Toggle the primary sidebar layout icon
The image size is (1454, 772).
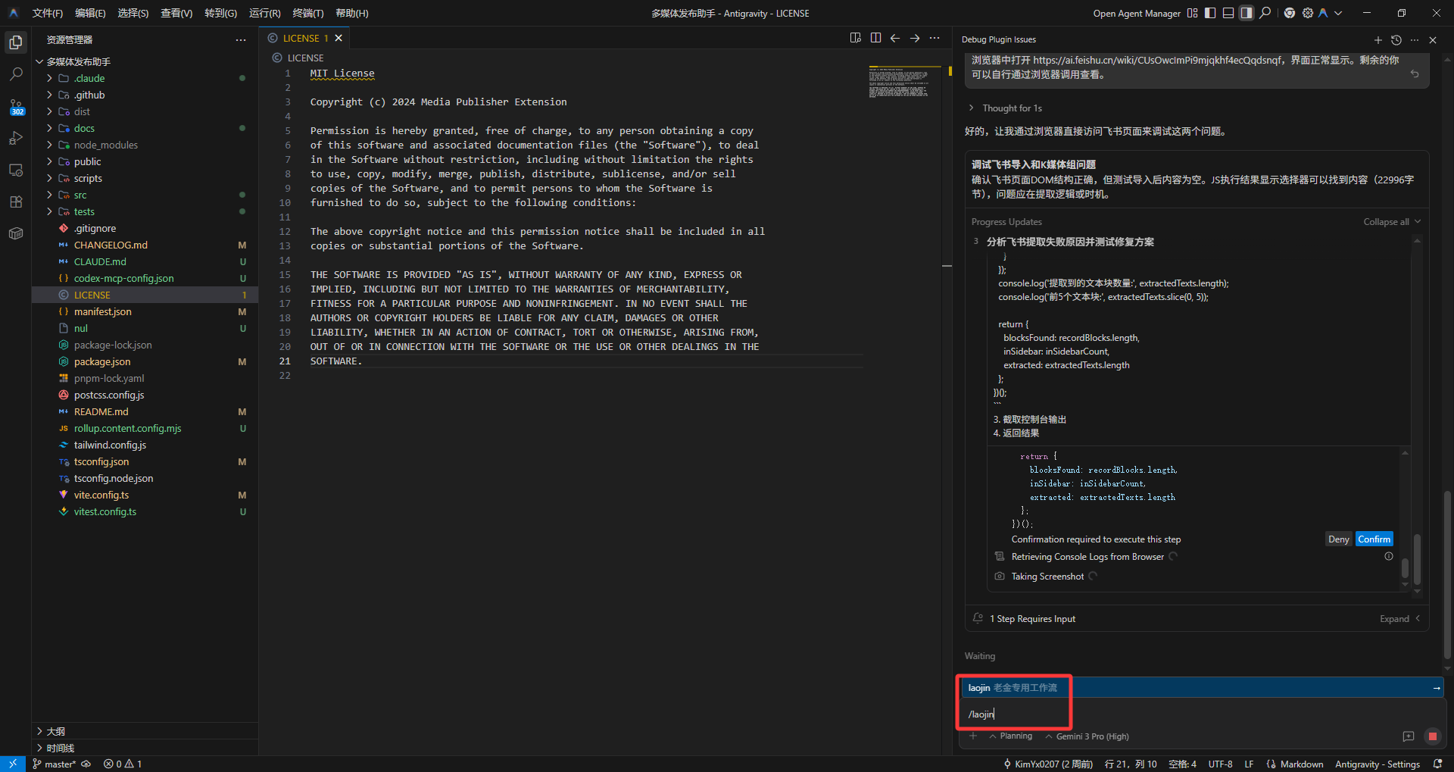(1210, 13)
